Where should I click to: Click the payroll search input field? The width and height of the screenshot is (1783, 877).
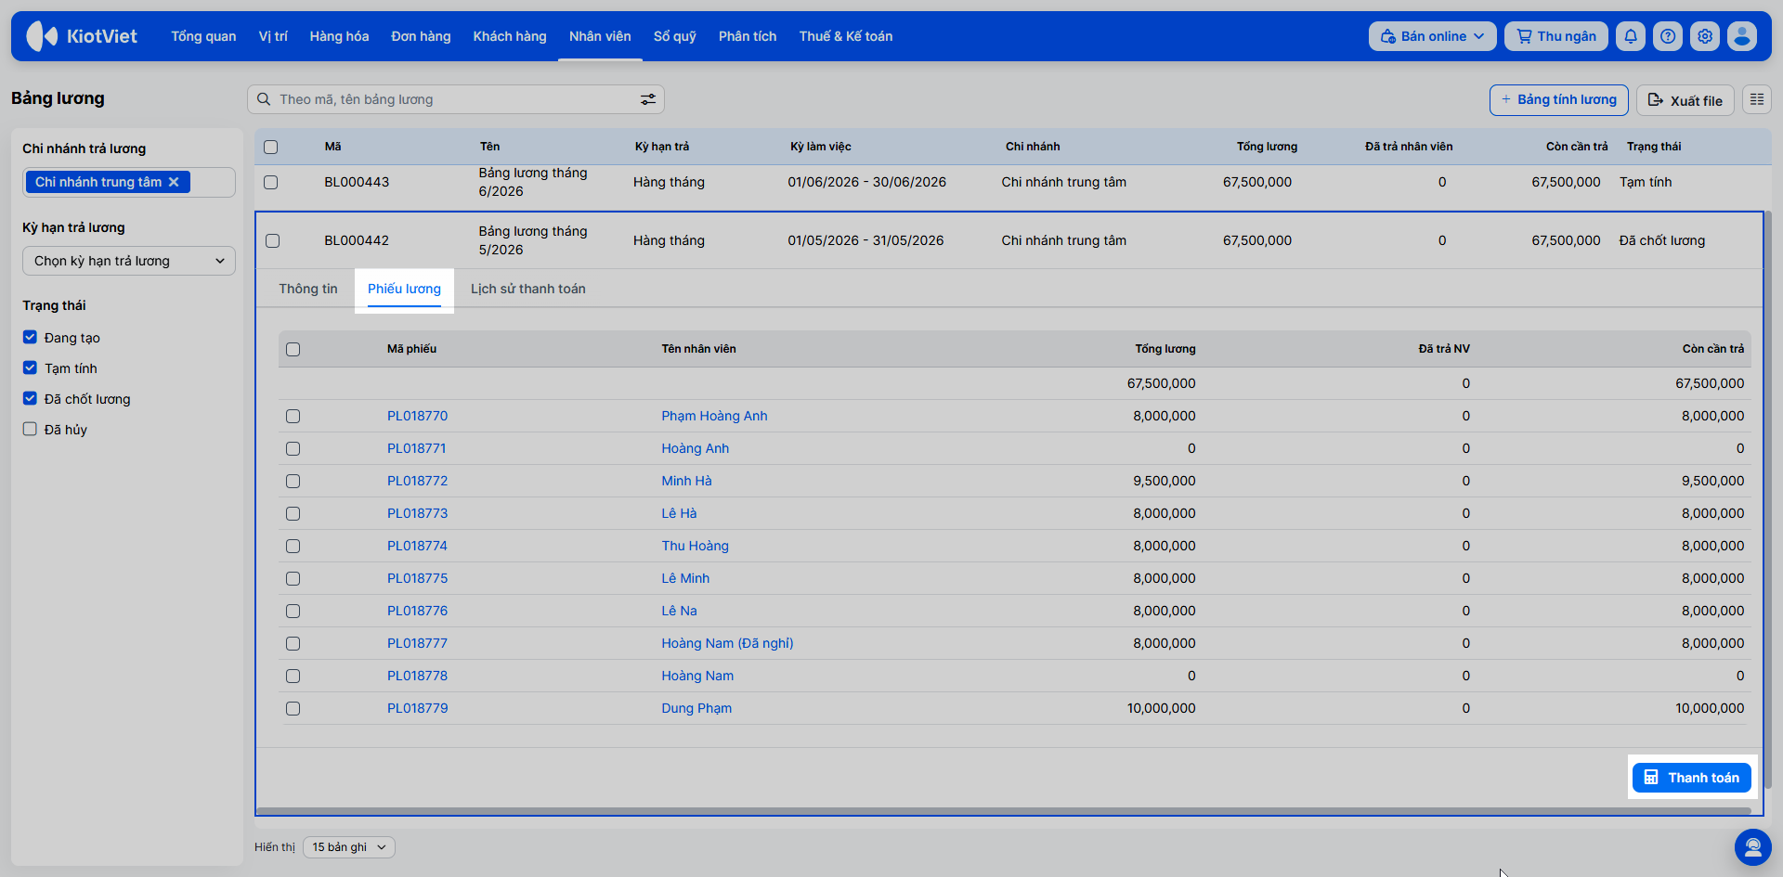point(455,99)
